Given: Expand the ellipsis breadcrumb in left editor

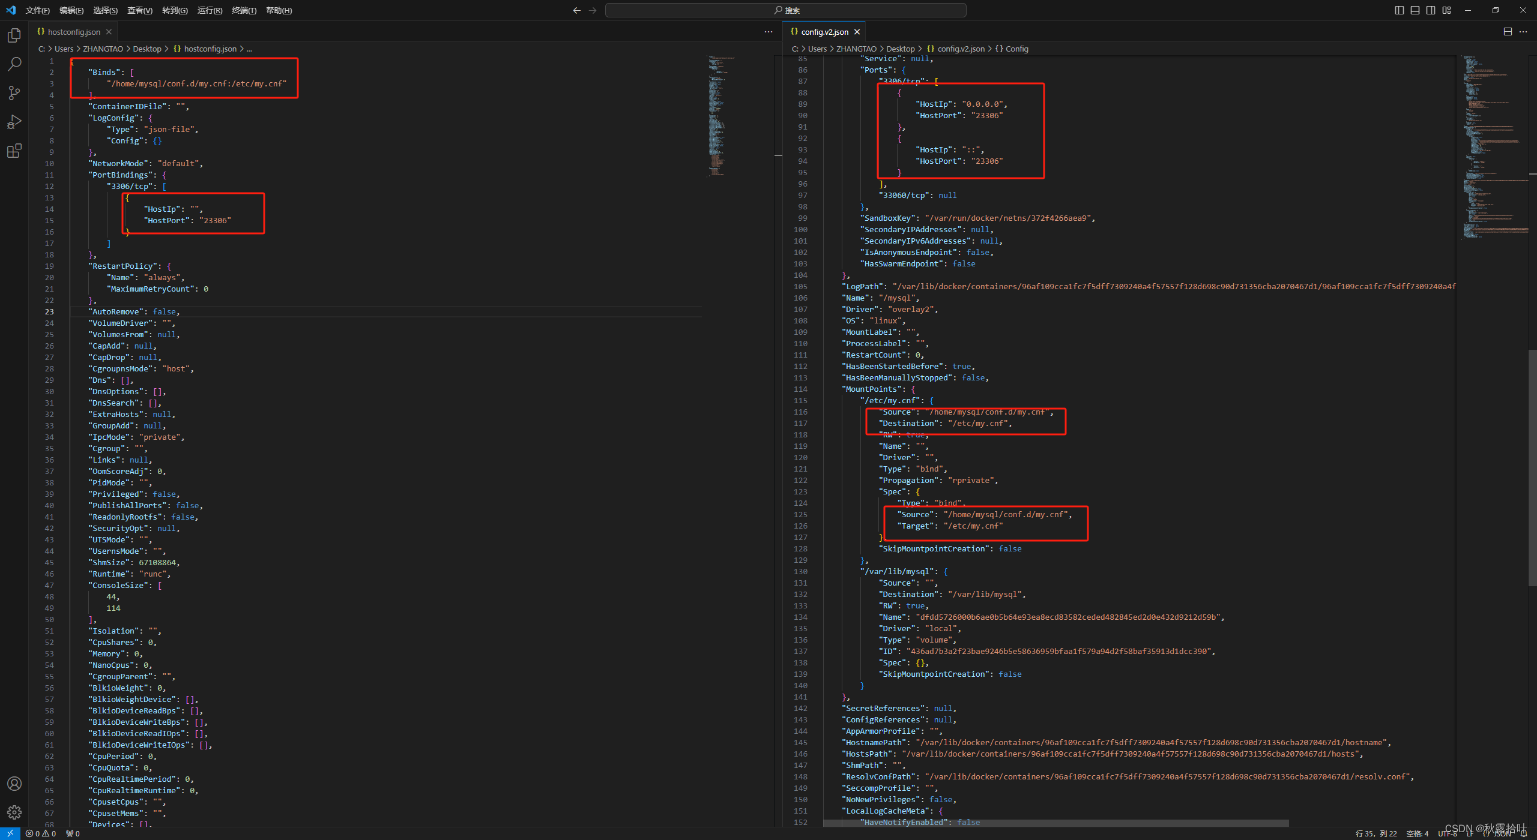Looking at the screenshot, I should pos(249,49).
